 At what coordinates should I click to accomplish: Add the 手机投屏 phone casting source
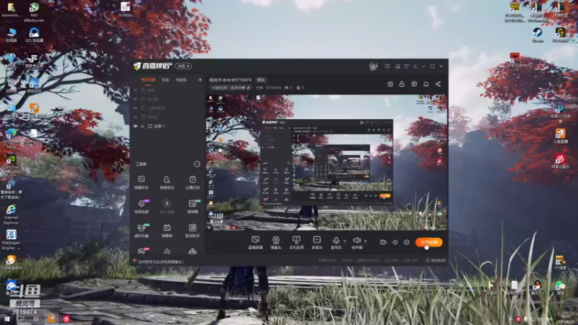point(296,243)
